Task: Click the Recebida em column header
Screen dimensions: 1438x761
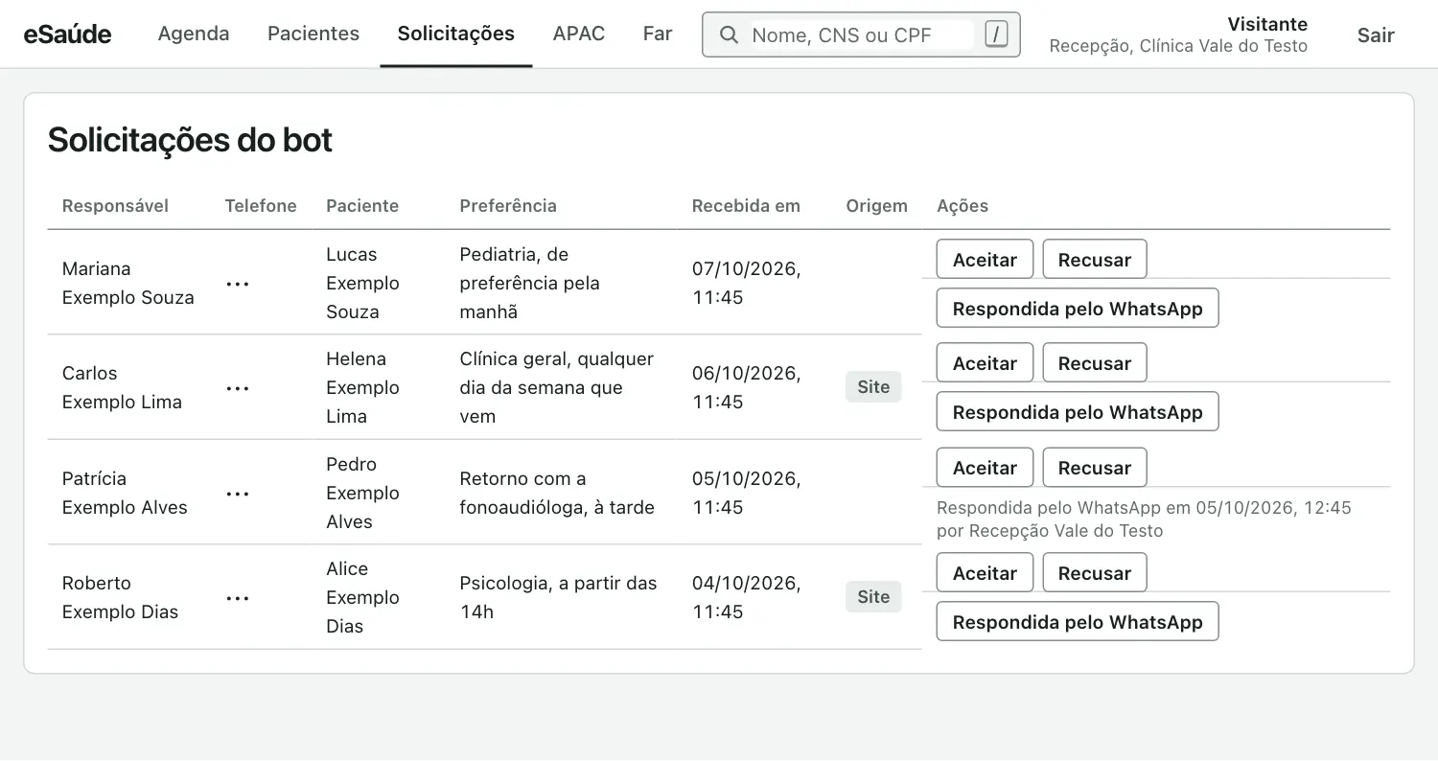Action: [746, 206]
